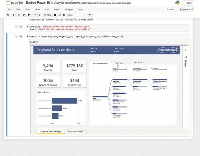The width and height of the screenshot is (200, 156).
Task: Remove the Region level in decomposition tree
Action: (126, 68)
